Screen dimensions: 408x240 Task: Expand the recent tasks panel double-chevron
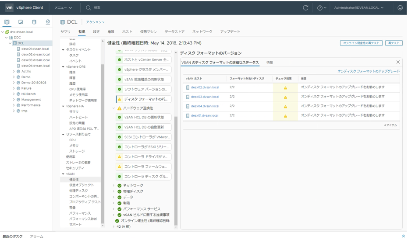pos(403,236)
